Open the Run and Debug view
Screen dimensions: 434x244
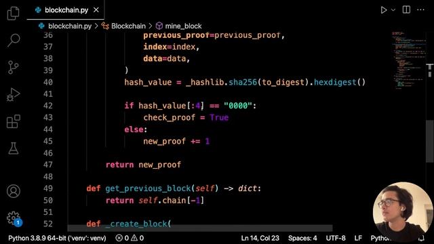pyautogui.click(x=13, y=95)
